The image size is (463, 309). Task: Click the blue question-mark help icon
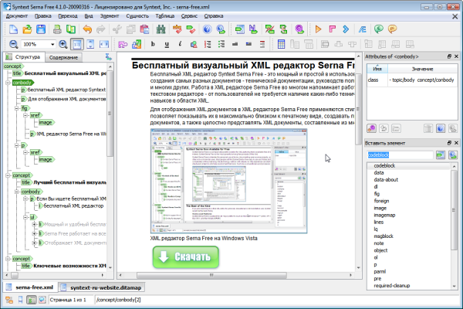(208, 29)
